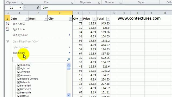Viewport: 172px width, 97px height.
Task: Select Sort by Color menu entry
Action: (20, 35)
